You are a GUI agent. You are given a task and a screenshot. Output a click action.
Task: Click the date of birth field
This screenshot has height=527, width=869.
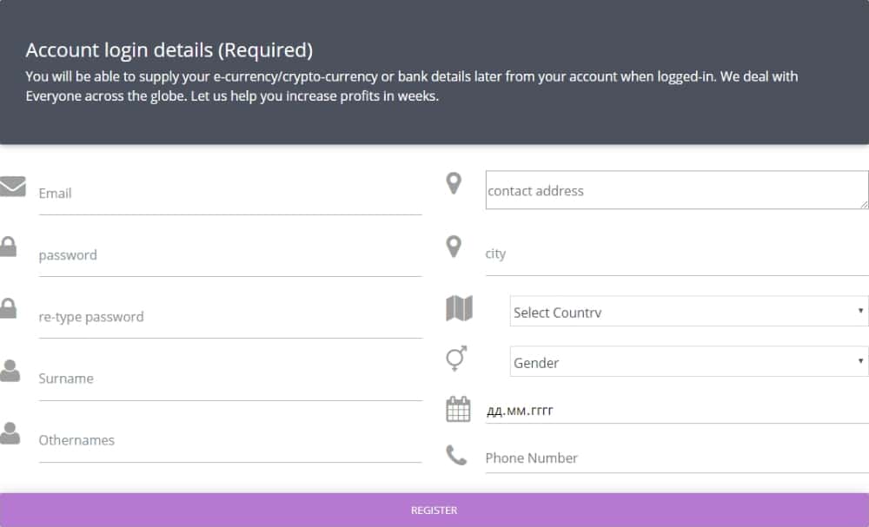point(676,410)
